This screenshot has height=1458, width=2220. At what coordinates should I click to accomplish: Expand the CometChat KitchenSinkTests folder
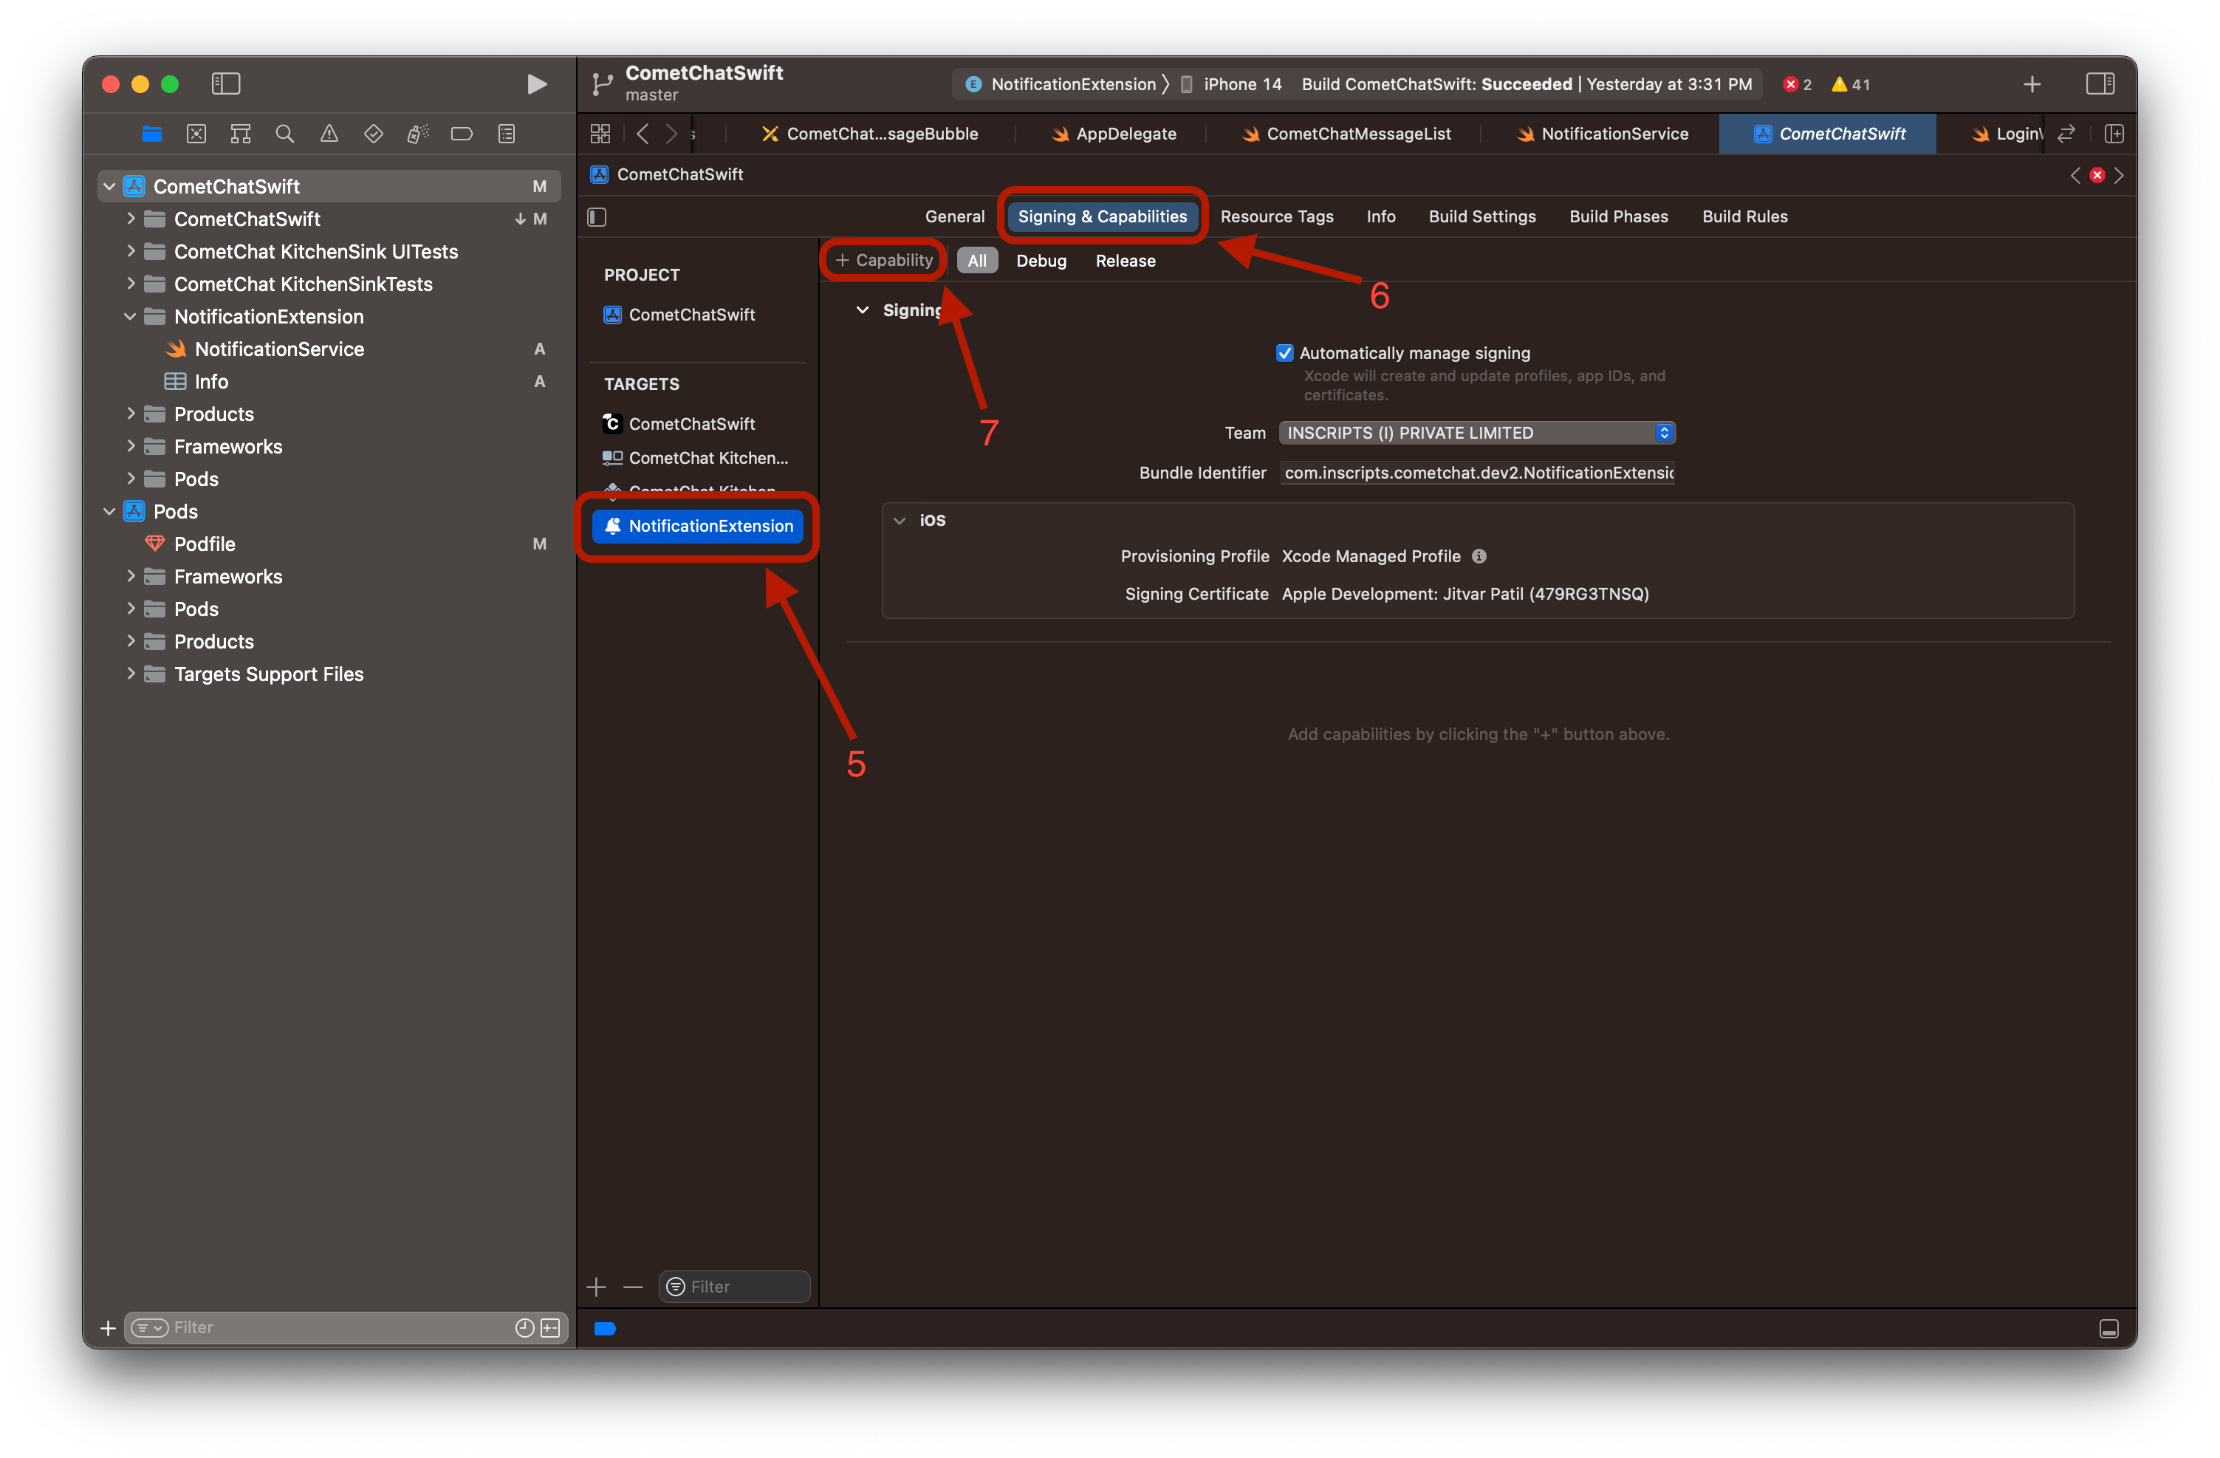click(131, 284)
